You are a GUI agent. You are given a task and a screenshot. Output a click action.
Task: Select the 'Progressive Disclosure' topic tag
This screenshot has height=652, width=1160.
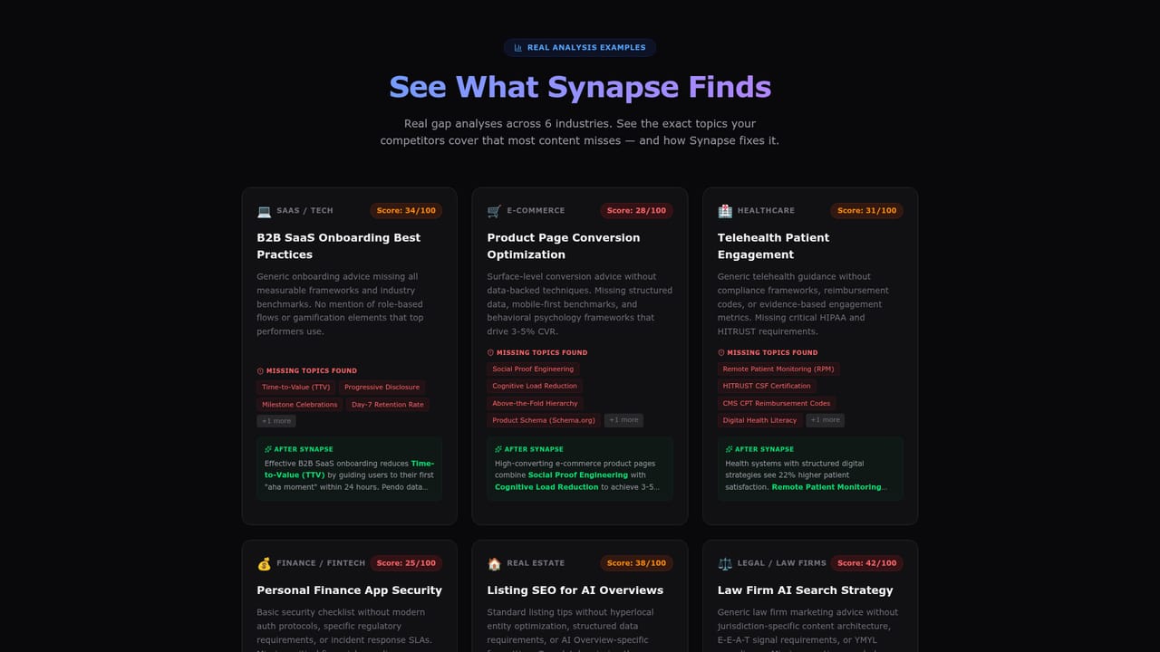click(382, 388)
